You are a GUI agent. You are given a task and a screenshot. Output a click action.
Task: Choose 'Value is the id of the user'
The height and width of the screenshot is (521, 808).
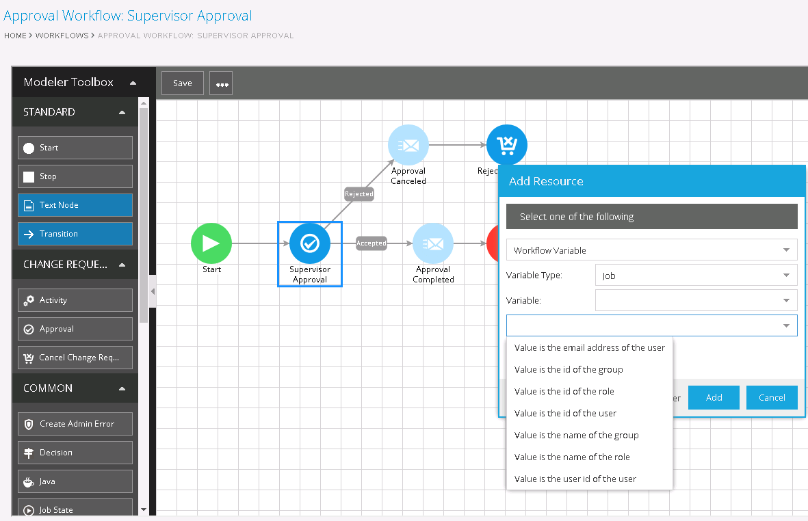click(x=565, y=413)
